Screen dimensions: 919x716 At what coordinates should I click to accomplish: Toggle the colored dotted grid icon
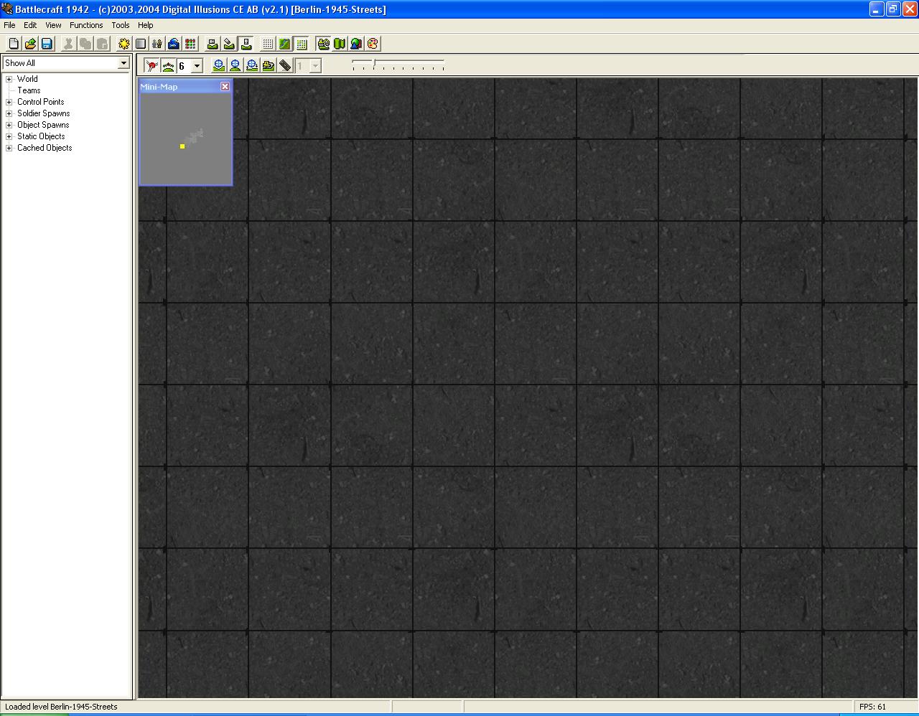coord(302,44)
